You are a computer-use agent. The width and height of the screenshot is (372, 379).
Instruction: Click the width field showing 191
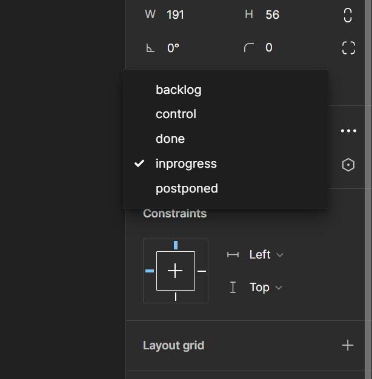point(188,15)
